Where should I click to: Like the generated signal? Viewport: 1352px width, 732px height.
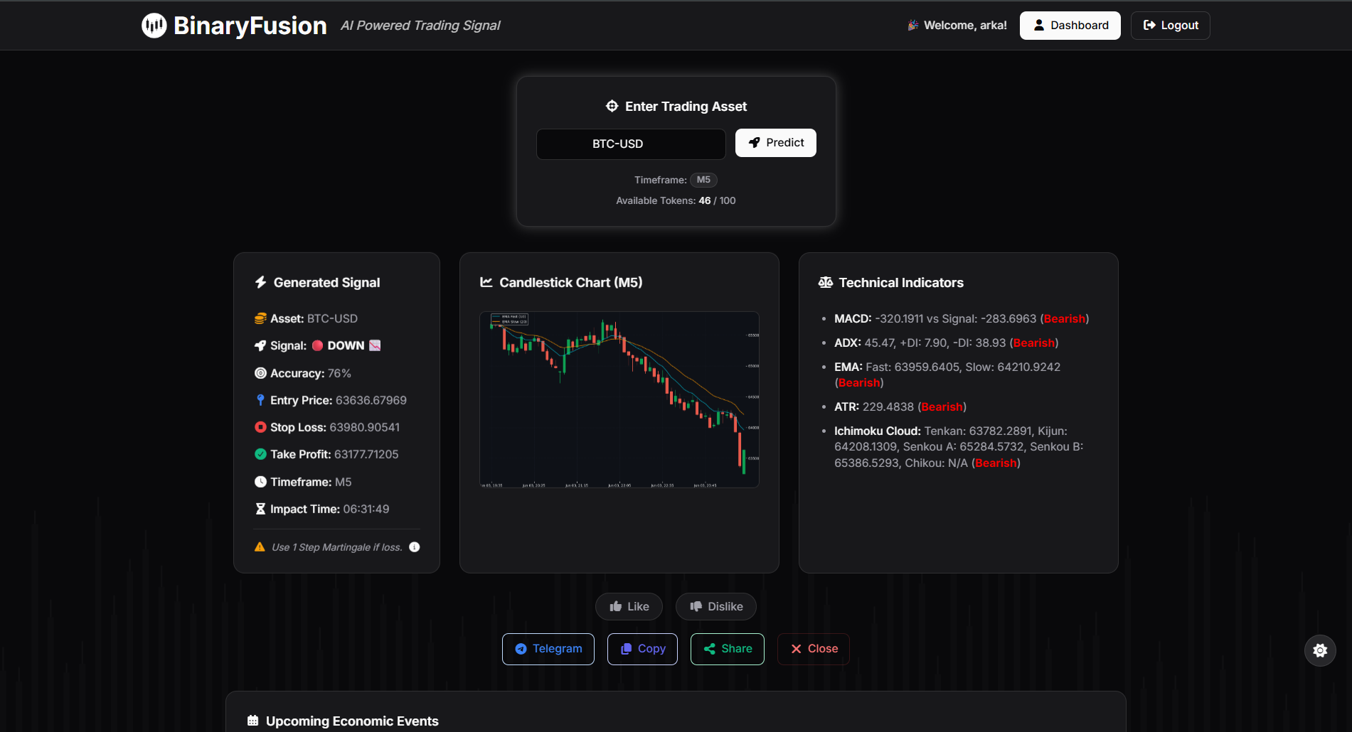[x=629, y=607]
